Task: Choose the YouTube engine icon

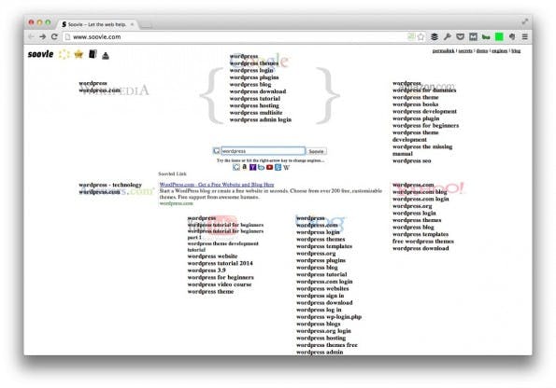Action: pos(269,167)
